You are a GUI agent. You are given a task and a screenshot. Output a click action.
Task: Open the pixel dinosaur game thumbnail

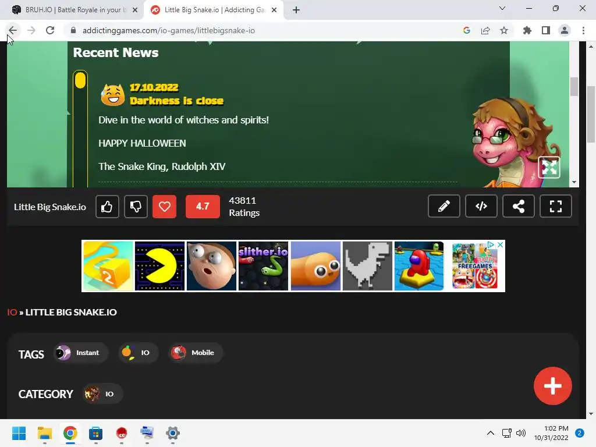click(367, 266)
